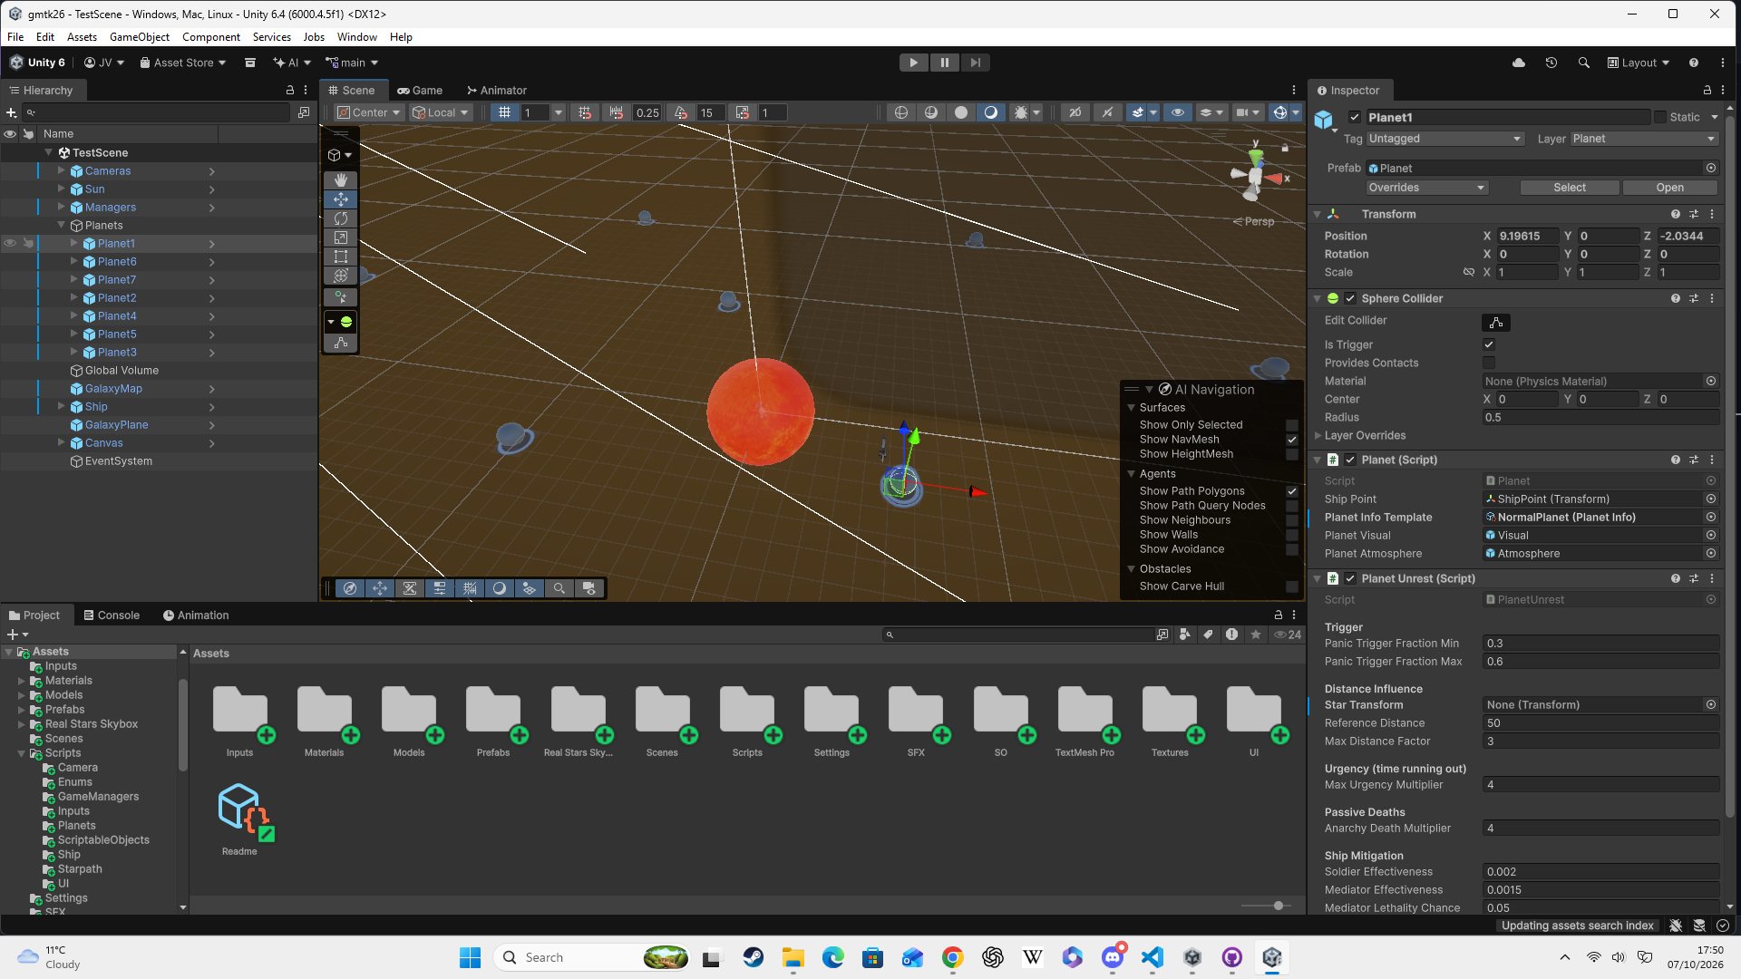
Task: Collapse the Planets hierarchy group
Action: 62,225
